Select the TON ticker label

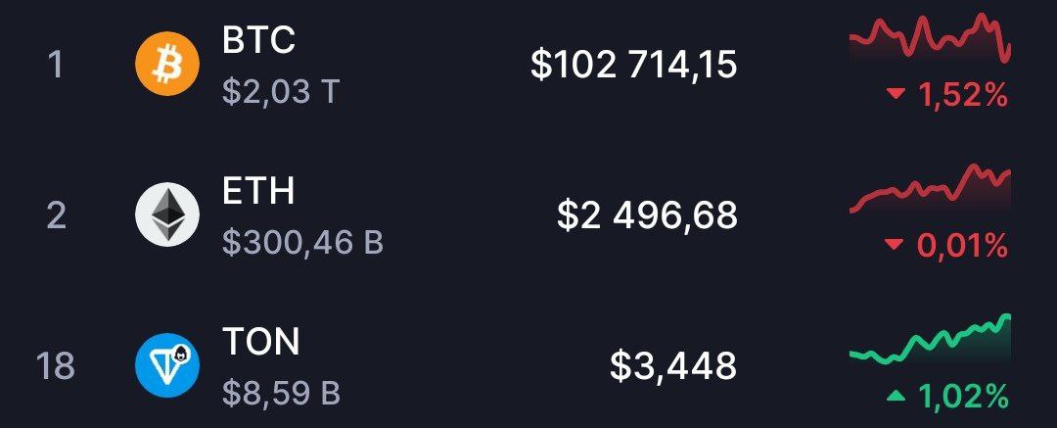click(x=261, y=342)
